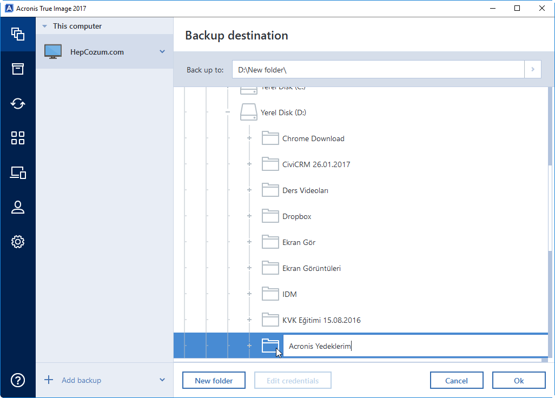
Task: Select the Ekran Gör folder
Action: (299, 242)
